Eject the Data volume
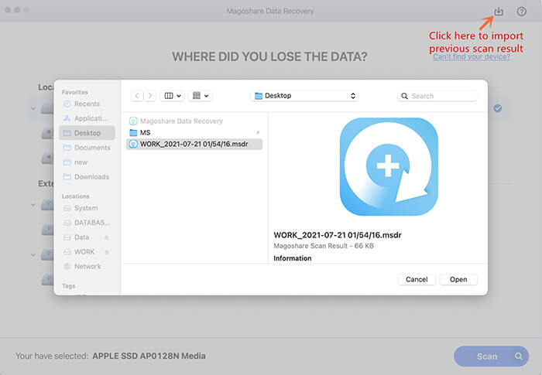The image size is (542, 375). point(107,237)
